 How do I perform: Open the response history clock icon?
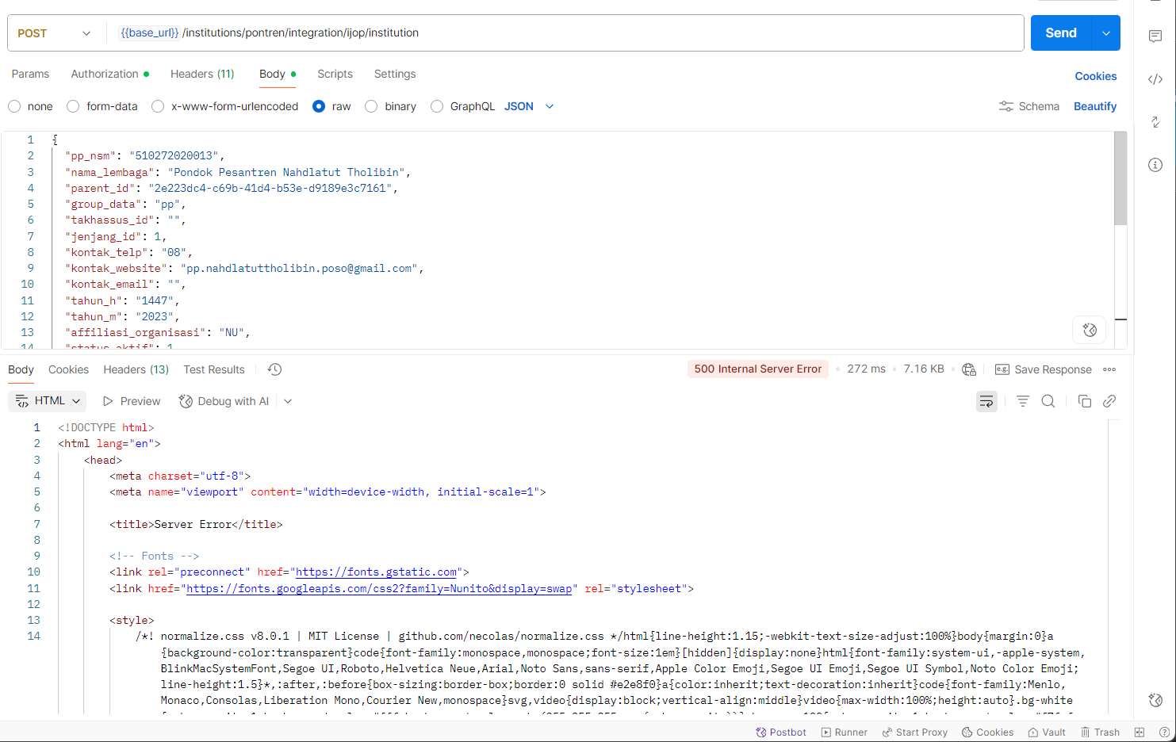[x=274, y=369]
